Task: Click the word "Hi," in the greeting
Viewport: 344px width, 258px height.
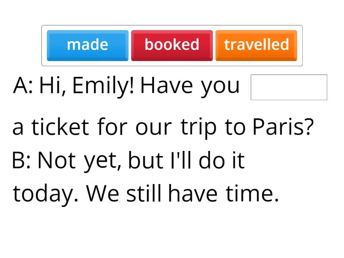Action: (52, 86)
